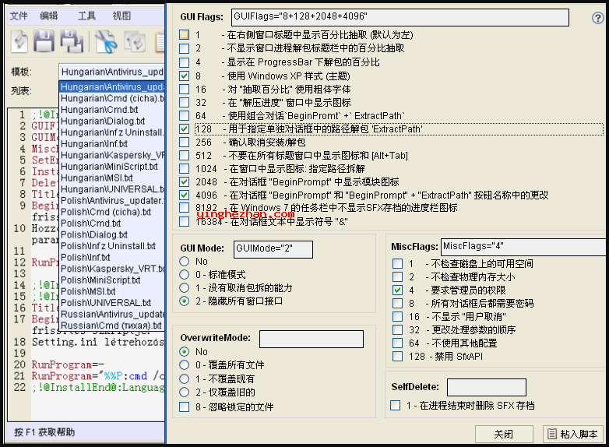Open the 编辑 menu
Viewport: 609px width, 447px height.
[x=49, y=16]
